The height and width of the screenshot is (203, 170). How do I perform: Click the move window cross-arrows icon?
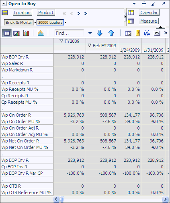pyautogui.click(x=144, y=4)
